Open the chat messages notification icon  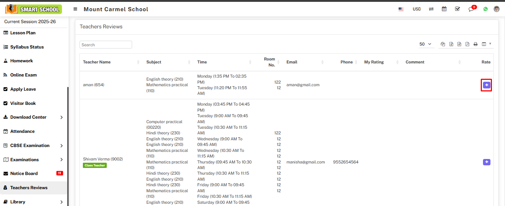[471, 9]
